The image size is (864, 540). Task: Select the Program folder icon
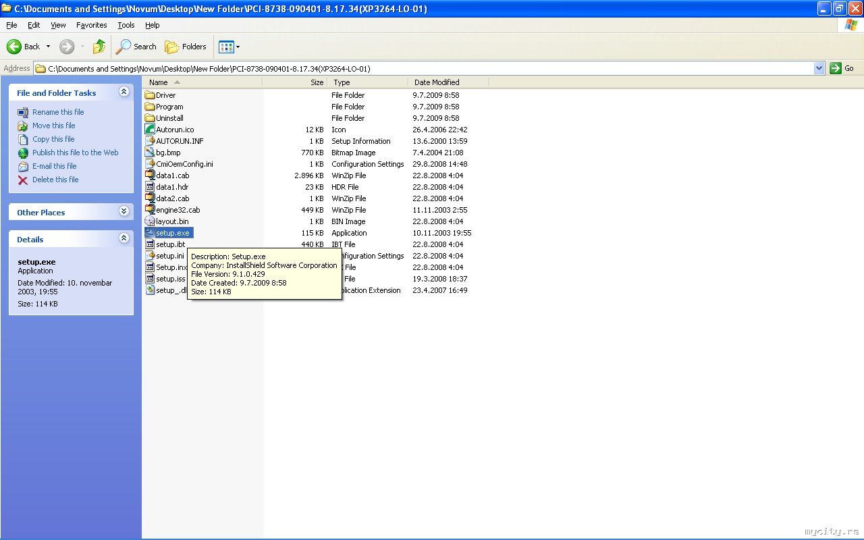click(150, 107)
